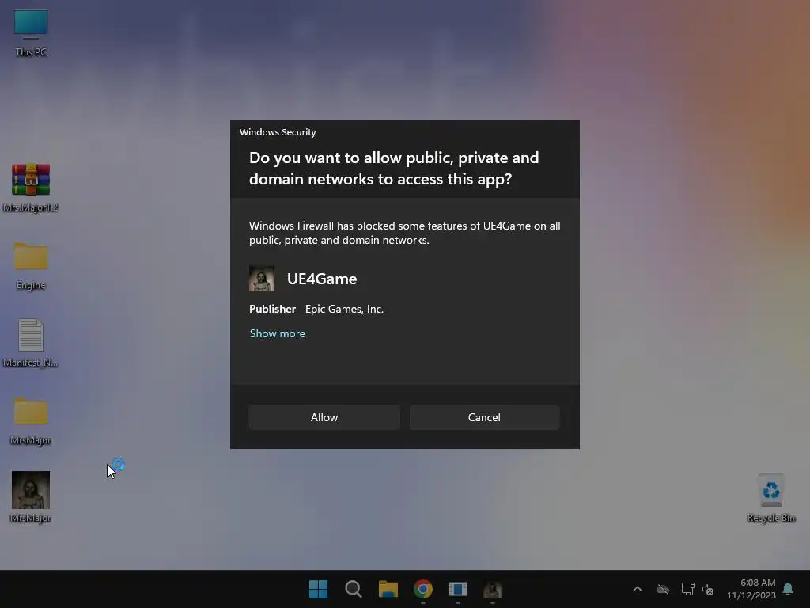Click the UE4Game app name text
Screen dimensions: 810x608
pos(322,279)
